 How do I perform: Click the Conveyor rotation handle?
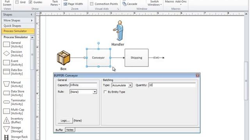point(98,43)
